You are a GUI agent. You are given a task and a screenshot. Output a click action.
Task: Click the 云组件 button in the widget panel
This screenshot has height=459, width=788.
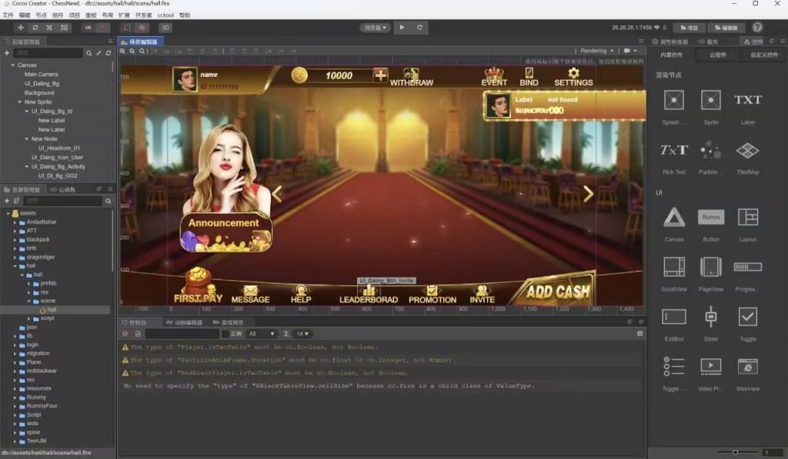click(717, 55)
